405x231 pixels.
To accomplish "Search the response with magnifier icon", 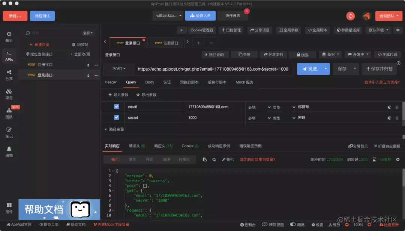I will point(214,159).
